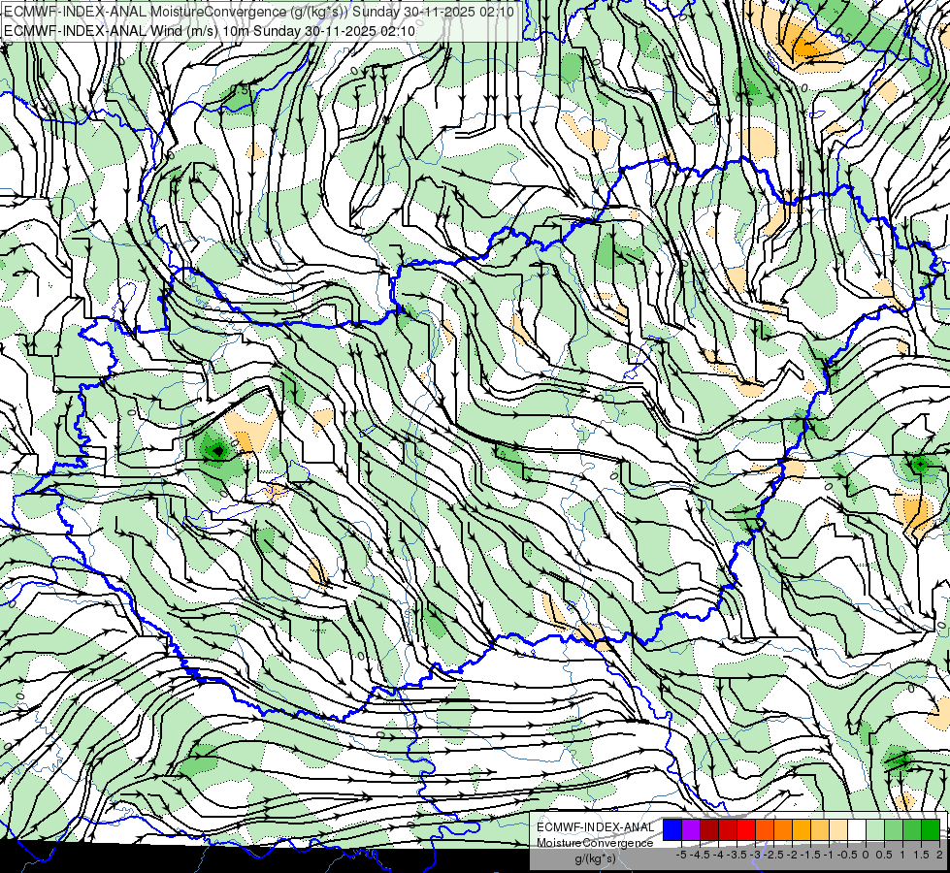Click the -0.5 tick label on the legend scale
The height and width of the screenshot is (873, 950).
pos(847,855)
